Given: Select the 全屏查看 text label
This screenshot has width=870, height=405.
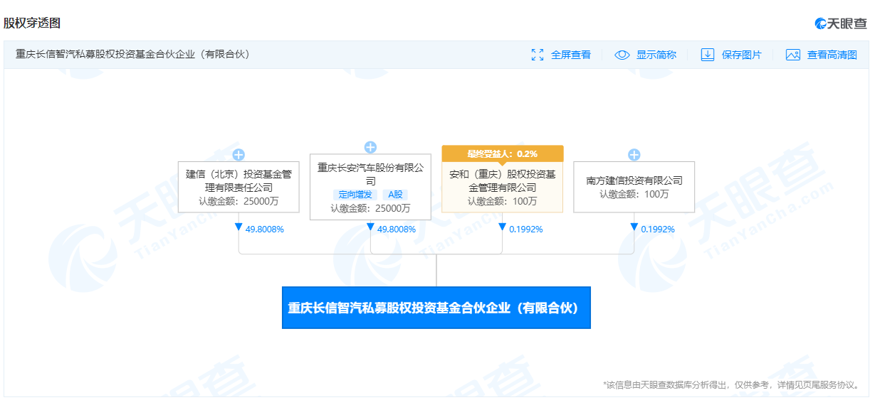Looking at the screenshot, I should point(570,55).
